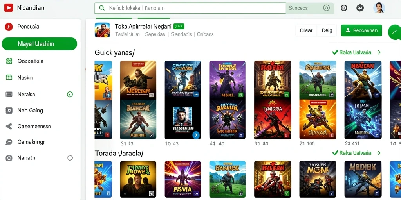Open Reka Ualvaiia link for Guick yanas

pyautogui.click(x=356, y=53)
